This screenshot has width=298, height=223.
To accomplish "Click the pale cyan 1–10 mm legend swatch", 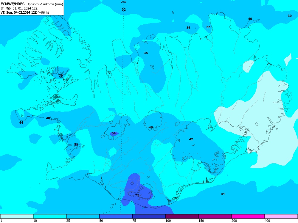I will [x=17, y=216].
